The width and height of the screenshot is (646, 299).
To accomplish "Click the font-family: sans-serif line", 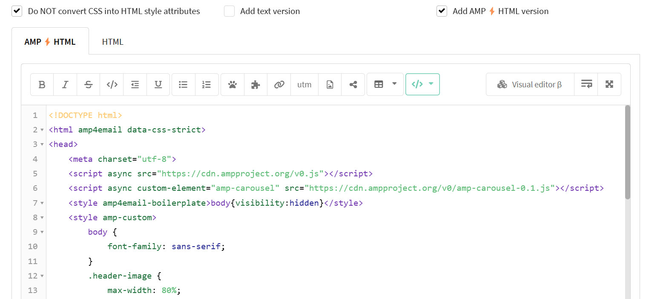I will (x=166, y=246).
